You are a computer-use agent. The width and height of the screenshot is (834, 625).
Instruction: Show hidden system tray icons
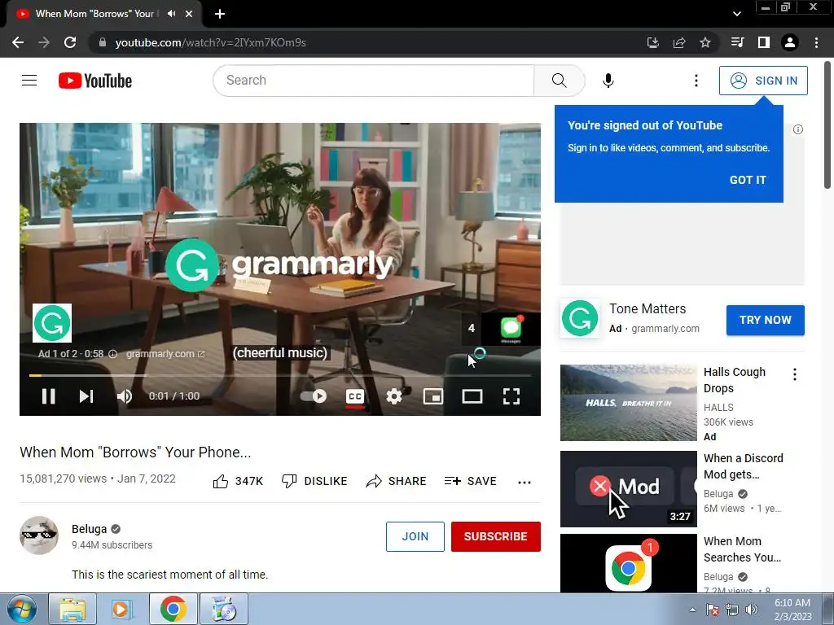coord(692,610)
